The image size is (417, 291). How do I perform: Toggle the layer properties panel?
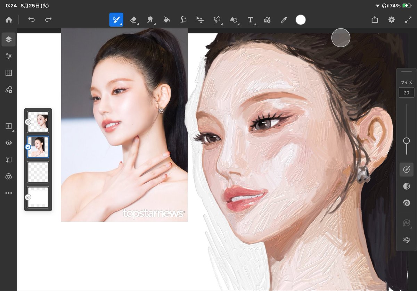[9, 56]
